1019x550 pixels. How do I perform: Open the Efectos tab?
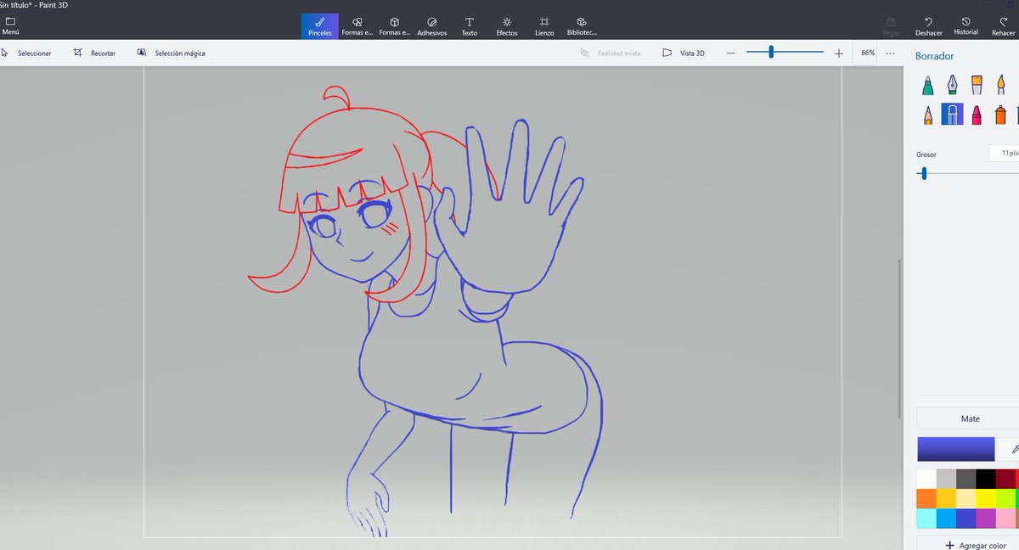(x=507, y=26)
